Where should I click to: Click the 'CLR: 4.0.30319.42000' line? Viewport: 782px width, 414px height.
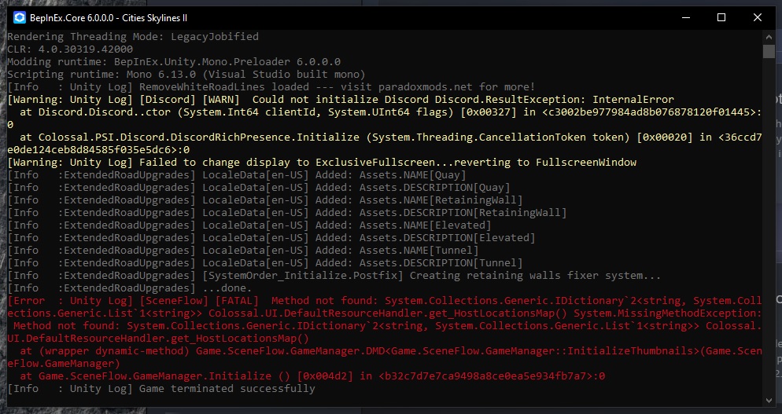coord(70,49)
